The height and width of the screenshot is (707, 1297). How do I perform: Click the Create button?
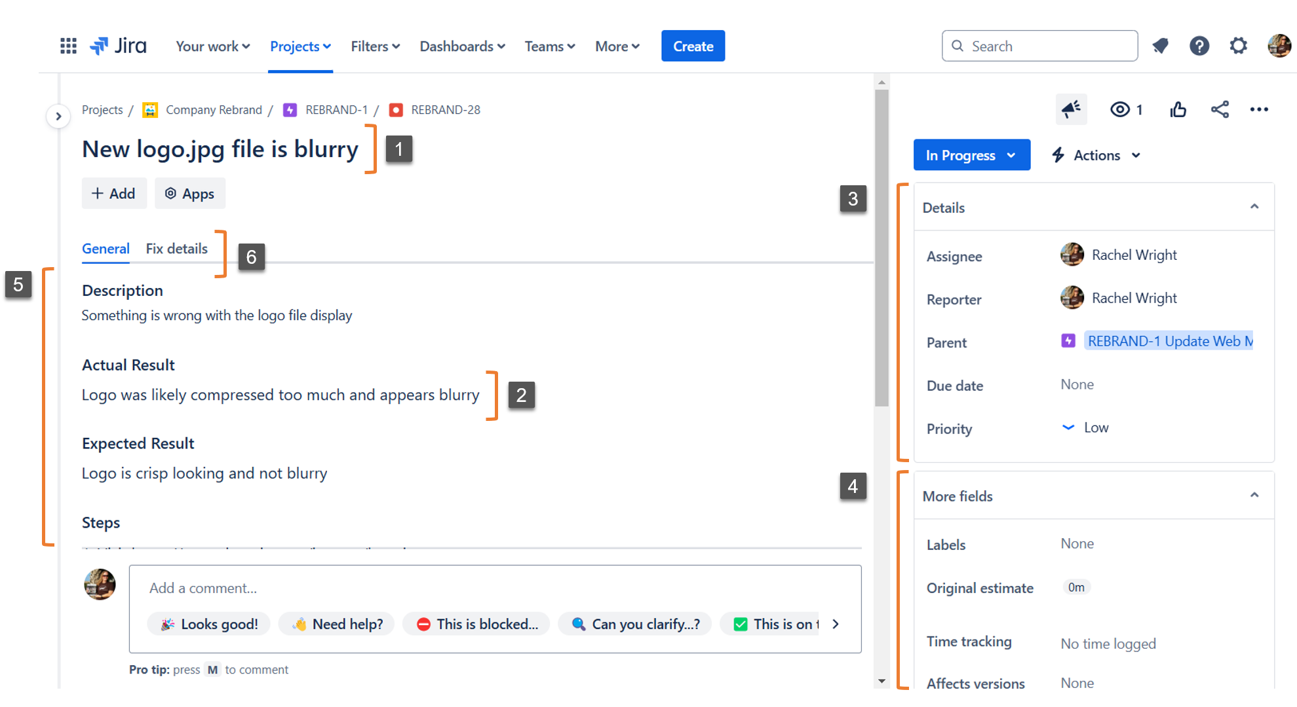pyautogui.click(x=693, y=46)
